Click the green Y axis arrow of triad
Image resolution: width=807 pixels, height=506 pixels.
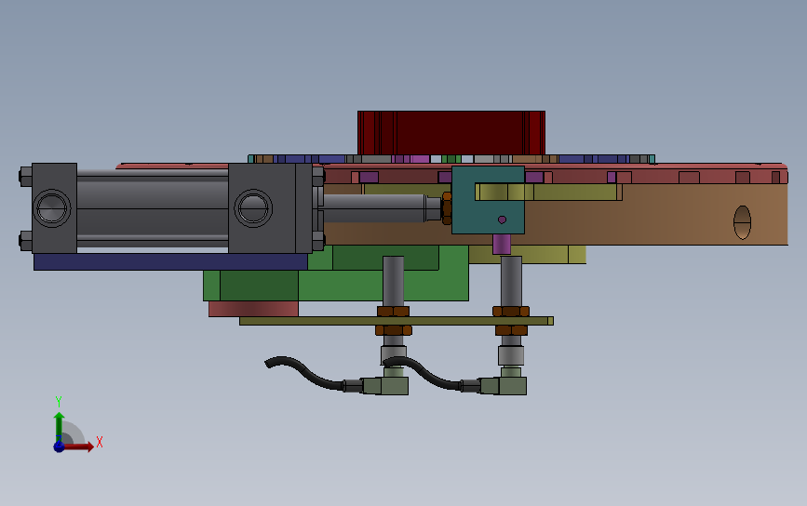pos(60,425)
